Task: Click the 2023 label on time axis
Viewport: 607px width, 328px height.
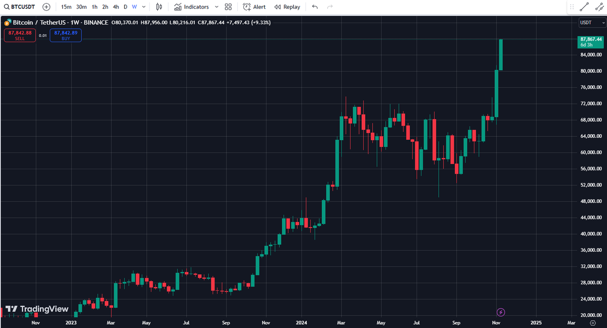Action: coord(71,322)
